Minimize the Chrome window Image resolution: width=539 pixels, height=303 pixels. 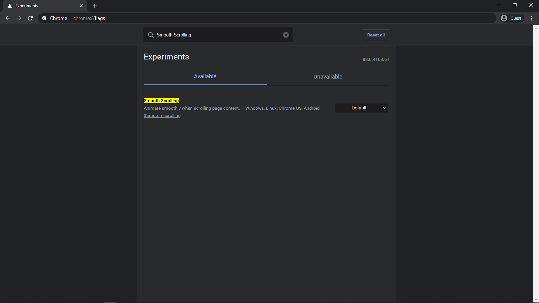(499, 5)
